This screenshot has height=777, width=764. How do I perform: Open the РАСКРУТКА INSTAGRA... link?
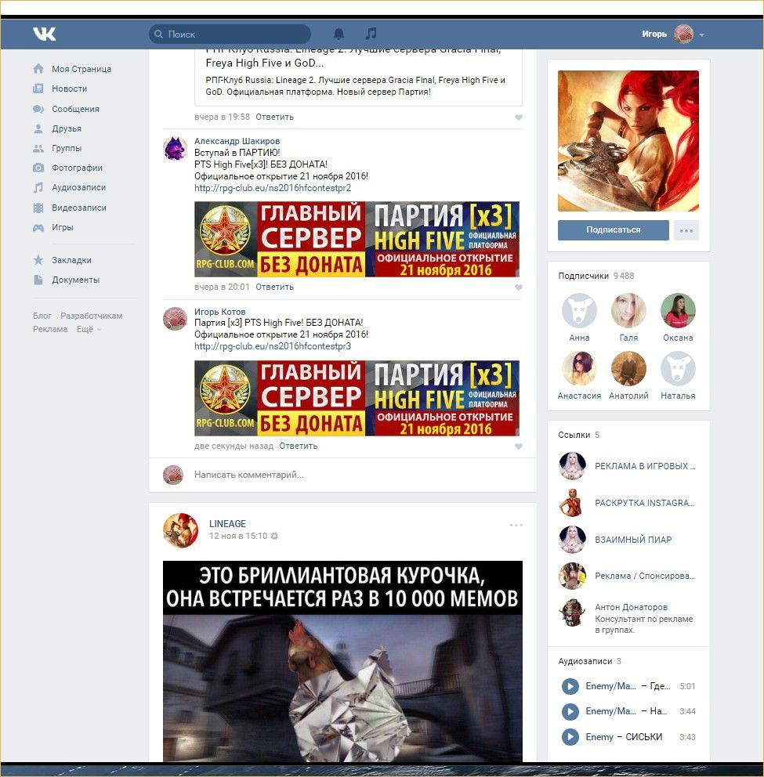click(x=645, y=503)
